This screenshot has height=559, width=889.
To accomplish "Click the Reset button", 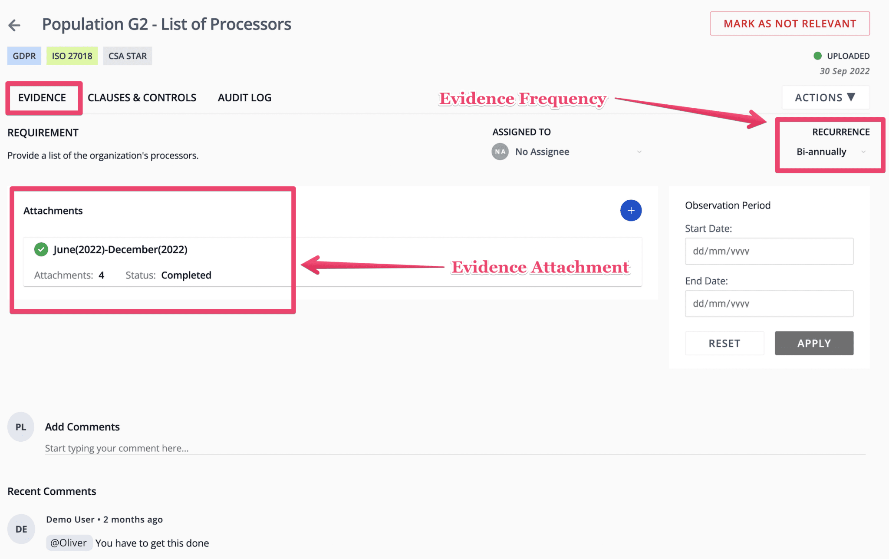I will pyautogui.click(x=724, y=343).
